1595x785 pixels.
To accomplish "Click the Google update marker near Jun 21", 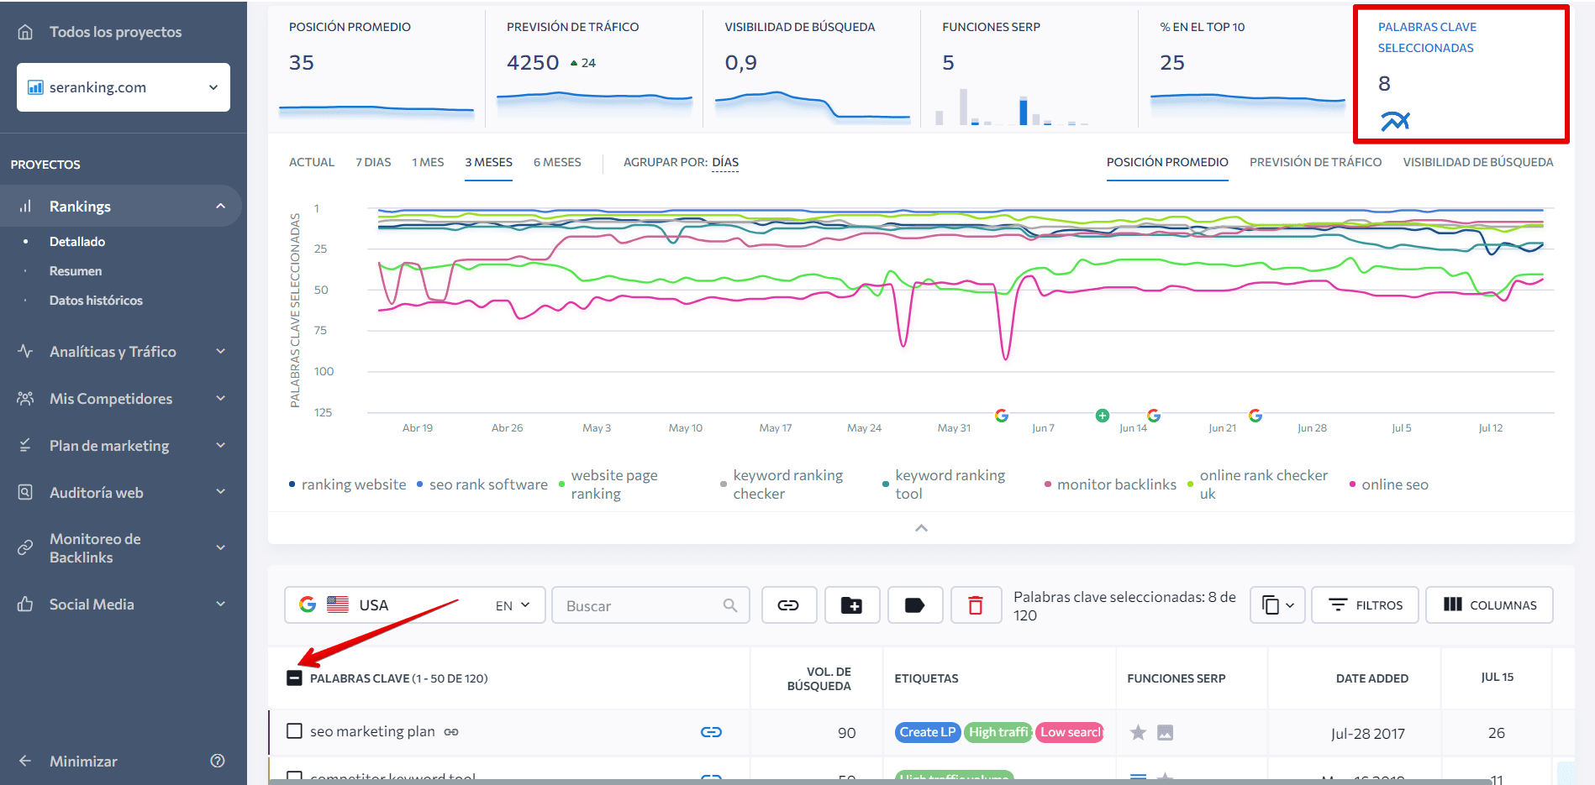I will [1255, 416].
